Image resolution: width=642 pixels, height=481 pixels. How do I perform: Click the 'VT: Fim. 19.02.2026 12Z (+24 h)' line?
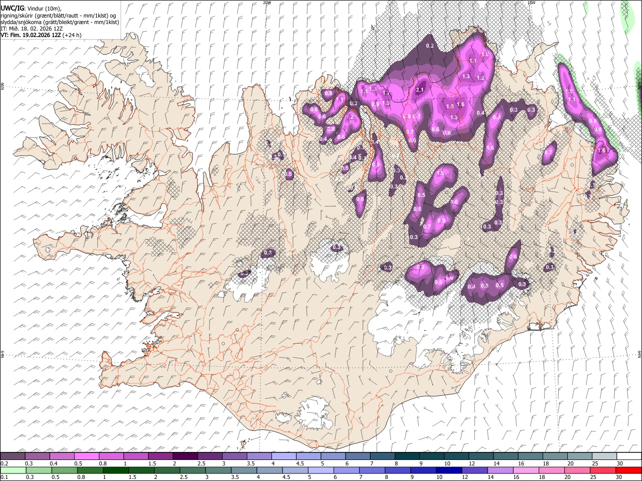tap(41, 35)
